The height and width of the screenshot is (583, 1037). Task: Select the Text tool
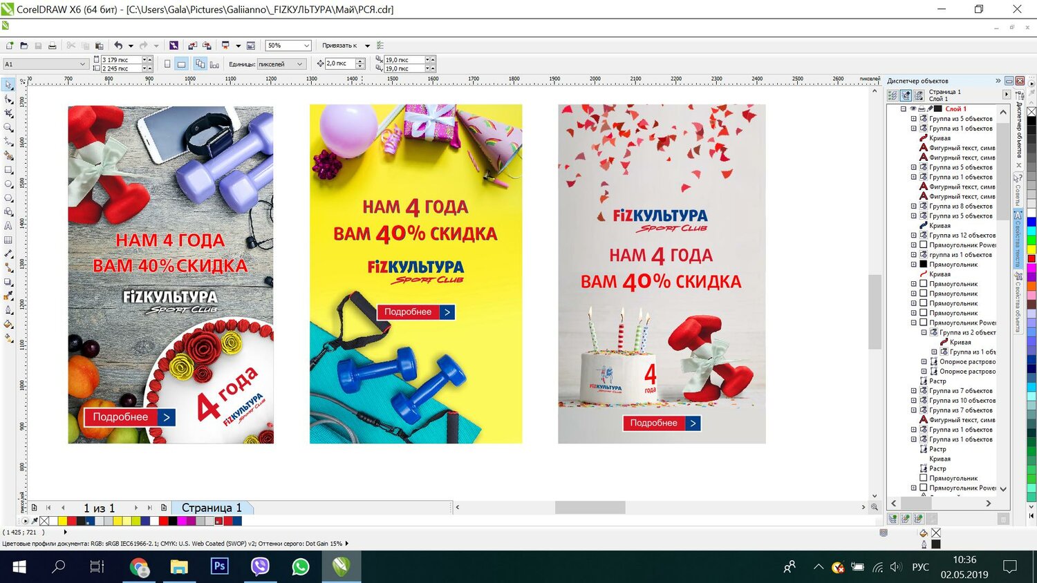click(8, 226)
